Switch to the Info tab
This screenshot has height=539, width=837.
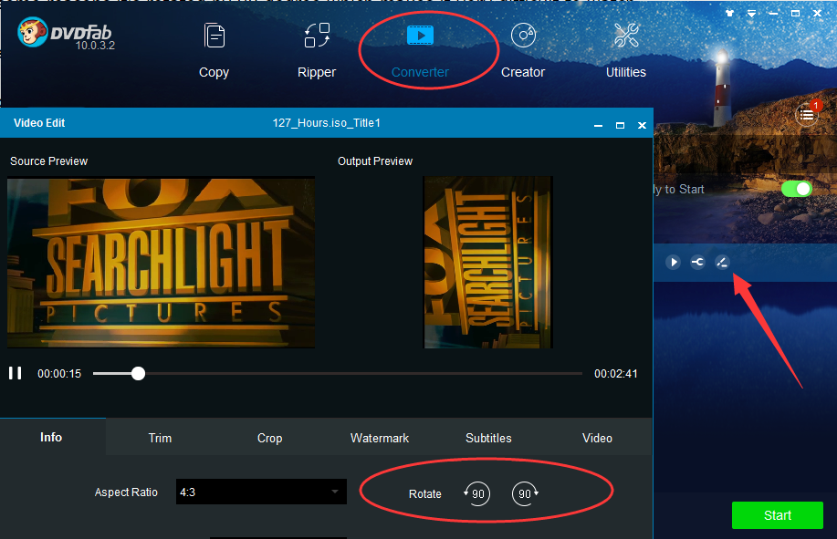[x=51, y=437]
